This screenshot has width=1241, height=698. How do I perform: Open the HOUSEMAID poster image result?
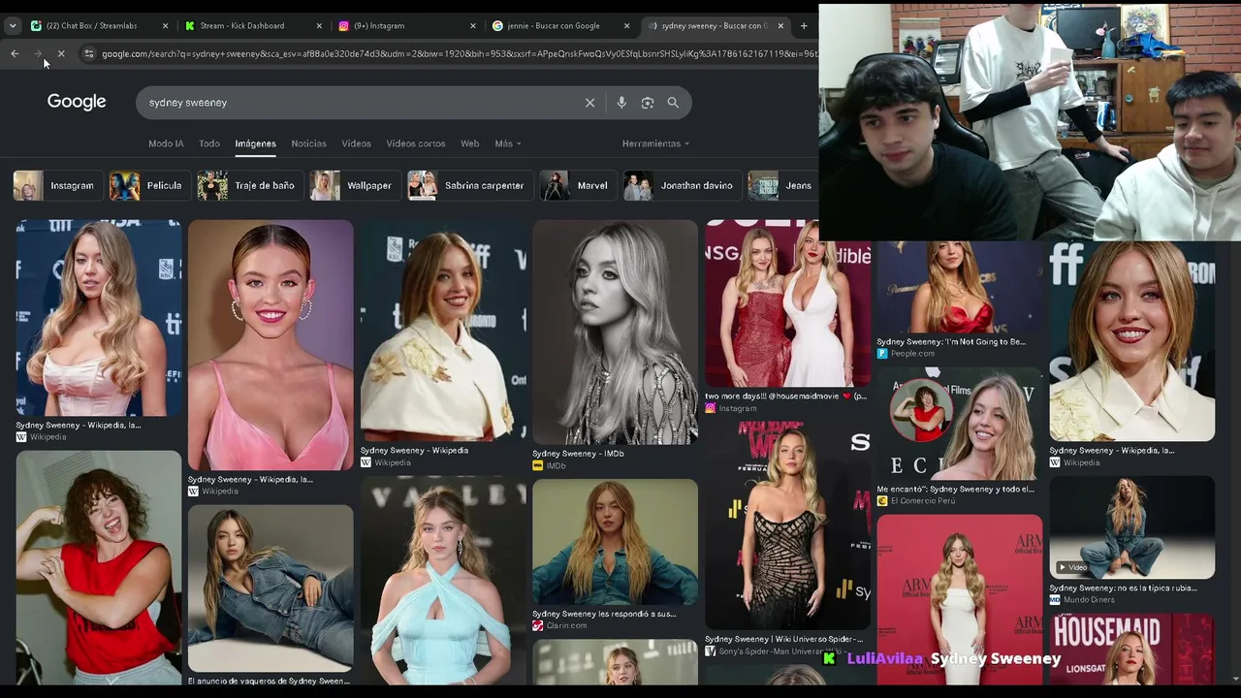click(x=1132, y=650)
